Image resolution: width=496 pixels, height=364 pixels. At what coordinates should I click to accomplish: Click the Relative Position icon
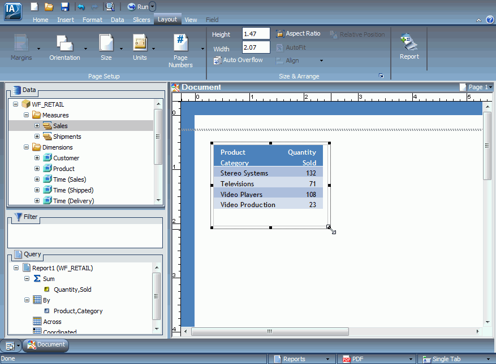click(334, 34)
